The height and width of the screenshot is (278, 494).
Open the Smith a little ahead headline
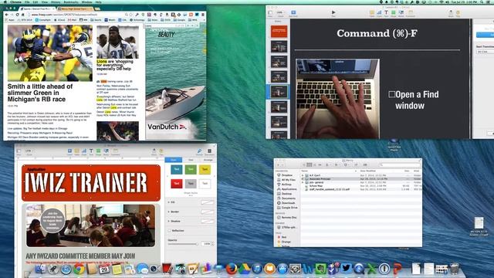[40, 93]
